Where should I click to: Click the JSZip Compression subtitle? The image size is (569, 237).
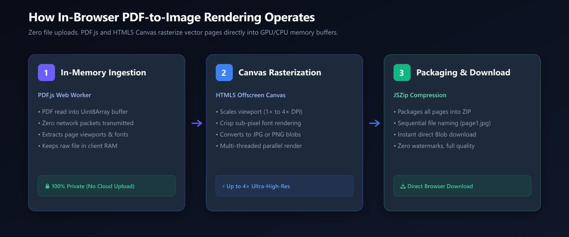point(420,95)
